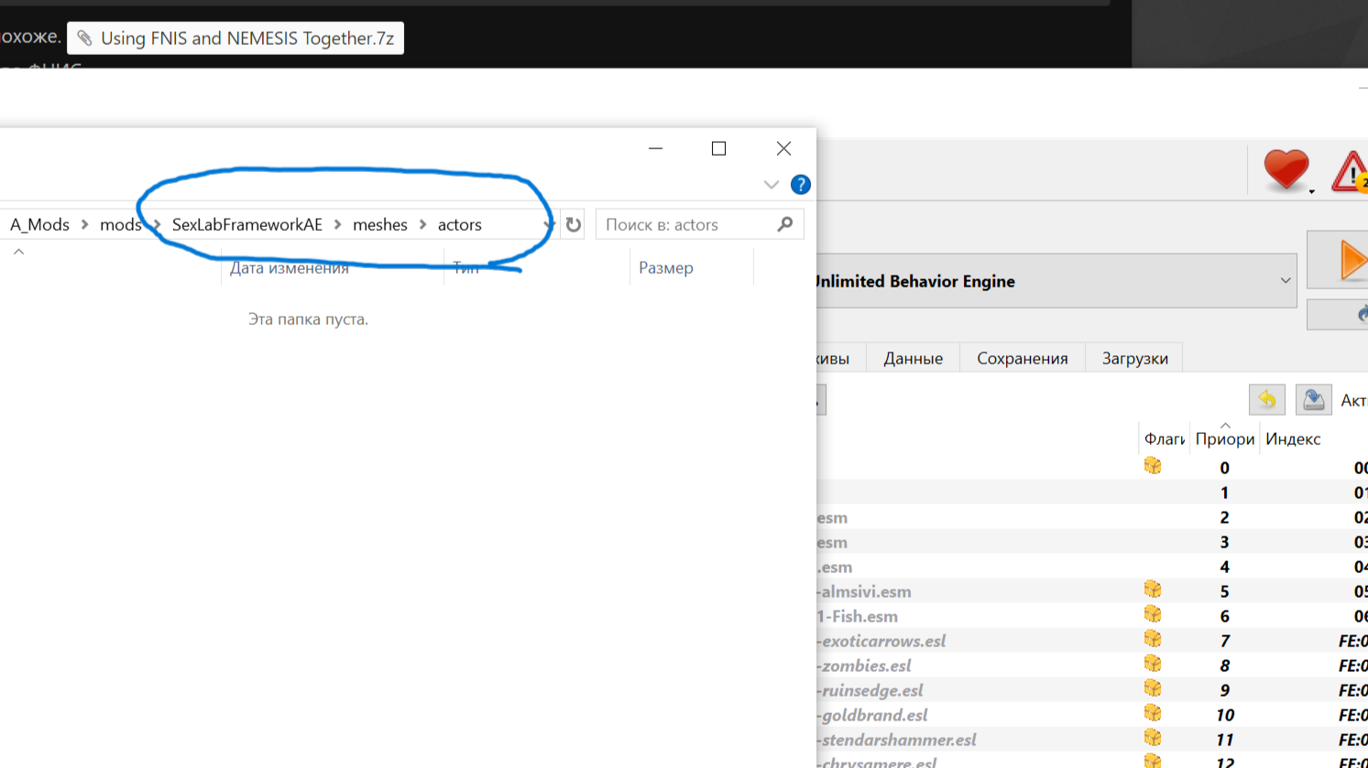
Task: Click the create backup drive icon
Action: pos(1313,400)
